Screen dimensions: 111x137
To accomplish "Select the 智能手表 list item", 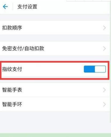I will (x=55, y=90).
